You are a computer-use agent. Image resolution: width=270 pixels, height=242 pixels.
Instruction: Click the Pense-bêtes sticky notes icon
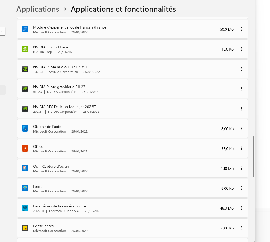pos(25,228)
